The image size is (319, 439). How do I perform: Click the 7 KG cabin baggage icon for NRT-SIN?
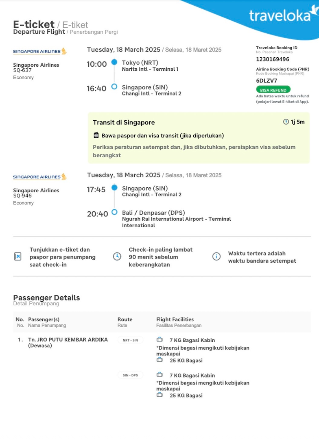point(159,340)
